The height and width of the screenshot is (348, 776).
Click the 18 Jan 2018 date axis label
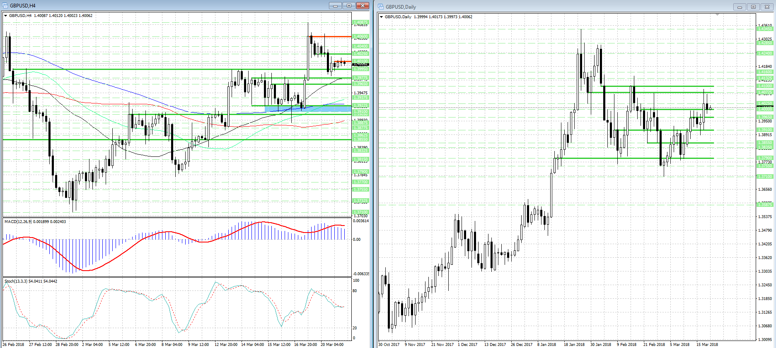click(574, 344)
